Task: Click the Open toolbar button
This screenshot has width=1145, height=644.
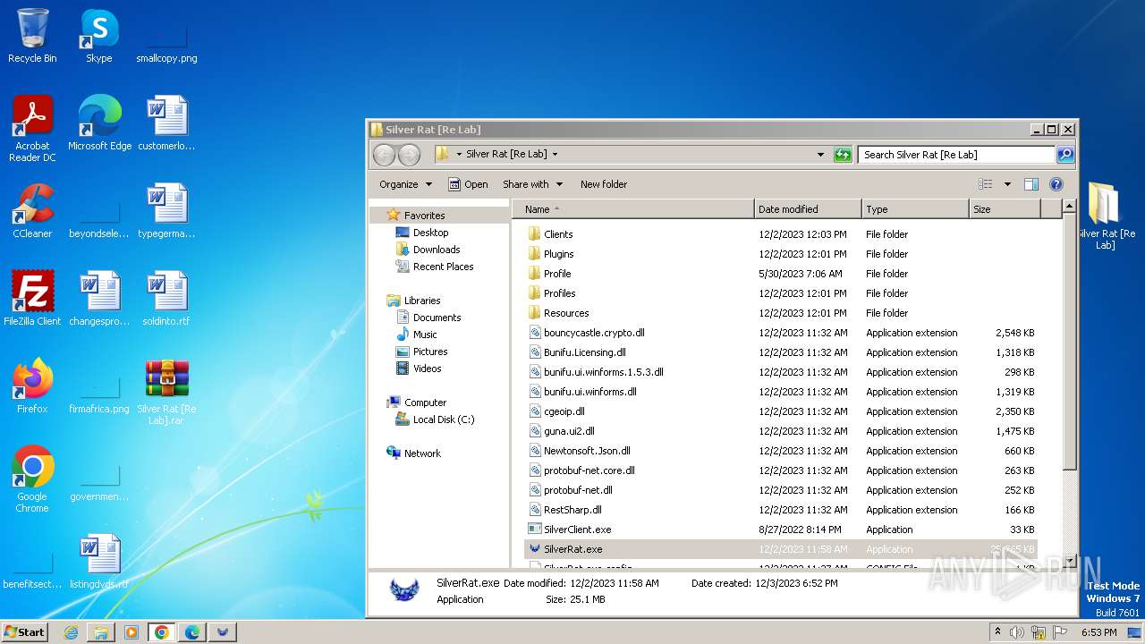Action: point(468,184)
